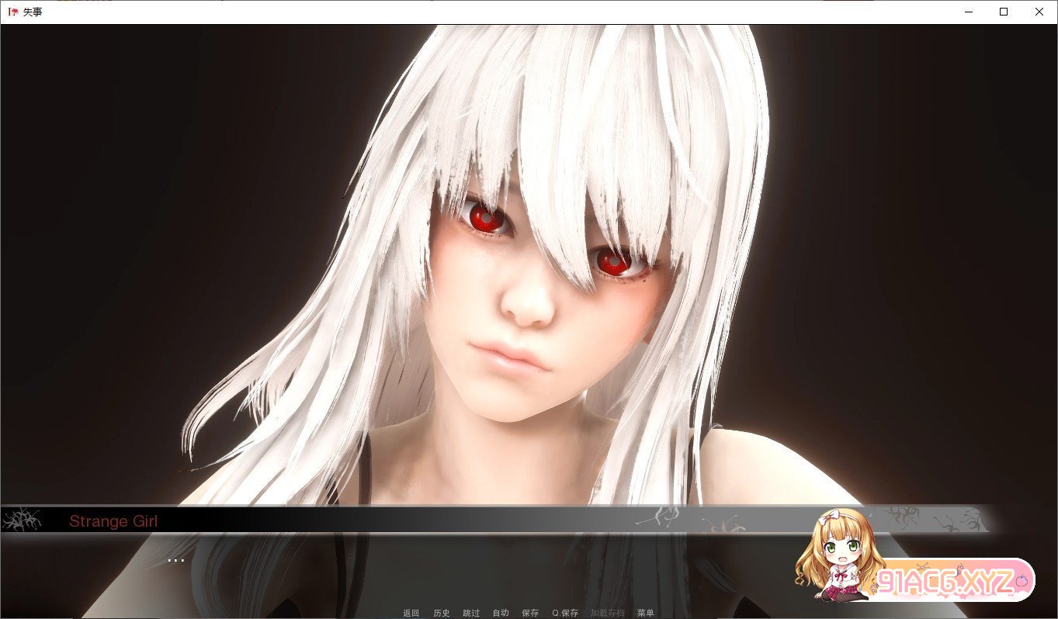Click the "Strange Girl" speaker name label

pyautogui.click(x=113, y=521)
